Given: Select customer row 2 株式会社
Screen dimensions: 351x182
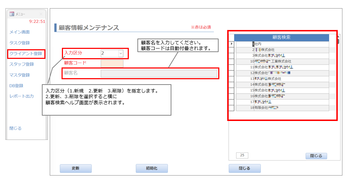Looking at the screenshot, I should tap(283, 50).
